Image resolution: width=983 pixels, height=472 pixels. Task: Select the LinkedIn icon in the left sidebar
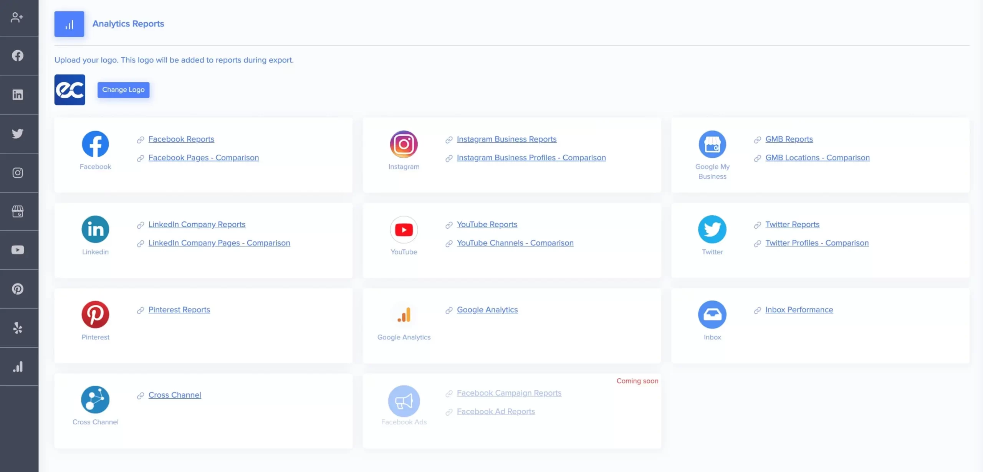17,94
